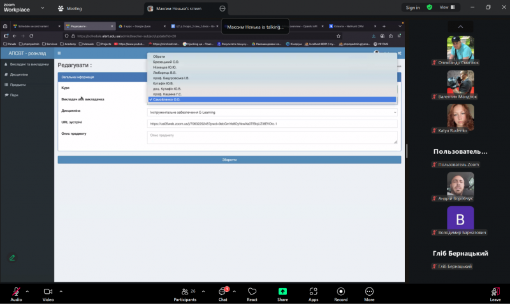Open the View layout dropdown
Viewport: 510px width, 304px height.
447,8
